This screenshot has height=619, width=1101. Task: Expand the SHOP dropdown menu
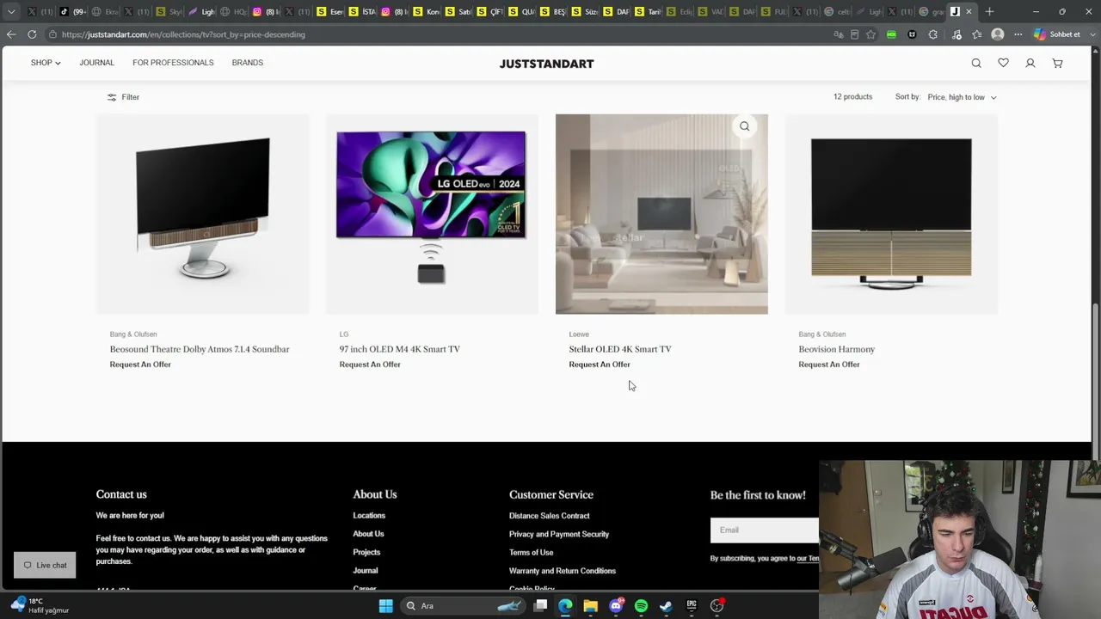[x=46, y=63]
